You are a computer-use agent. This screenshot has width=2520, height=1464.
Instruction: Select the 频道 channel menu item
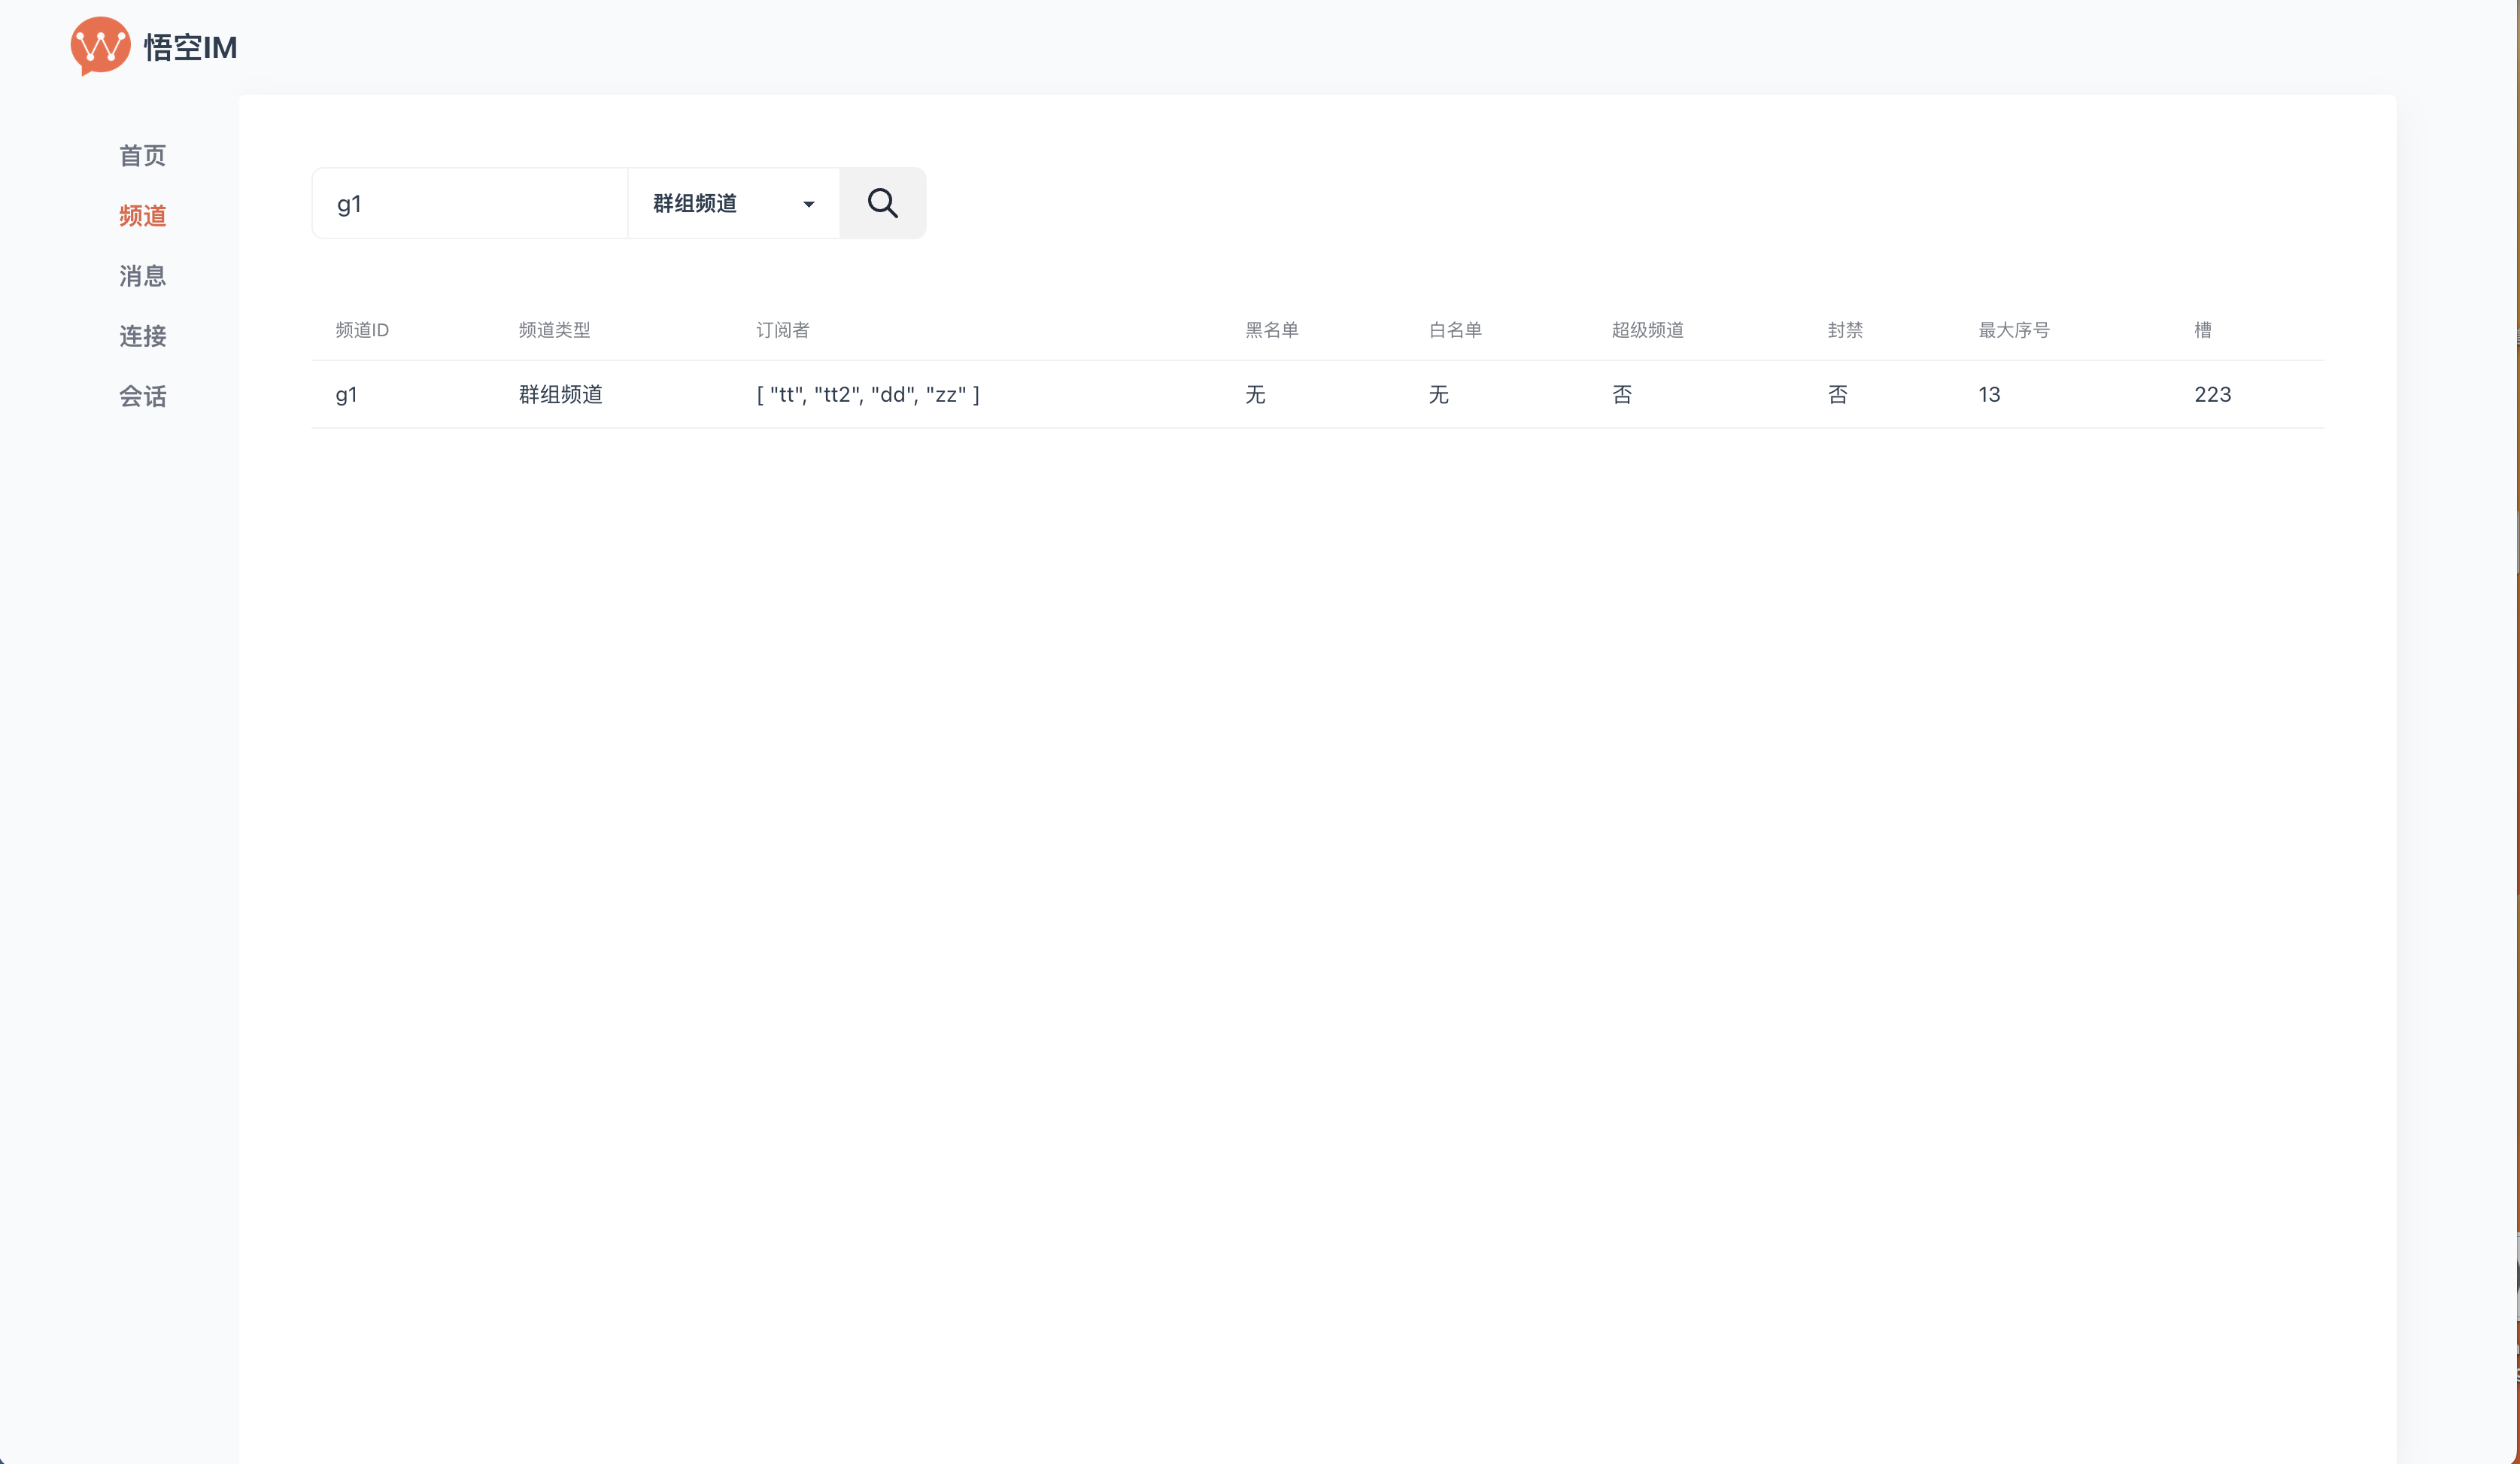pos(142,215)
